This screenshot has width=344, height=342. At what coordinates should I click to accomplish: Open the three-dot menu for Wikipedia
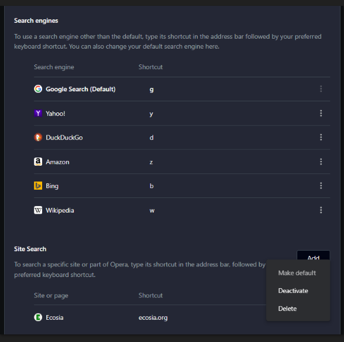pyautogui.click(x=321, y=210)
